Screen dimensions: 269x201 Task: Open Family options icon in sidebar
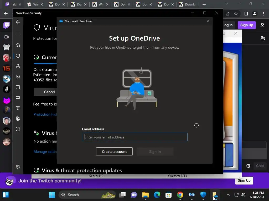coord(18,119)
